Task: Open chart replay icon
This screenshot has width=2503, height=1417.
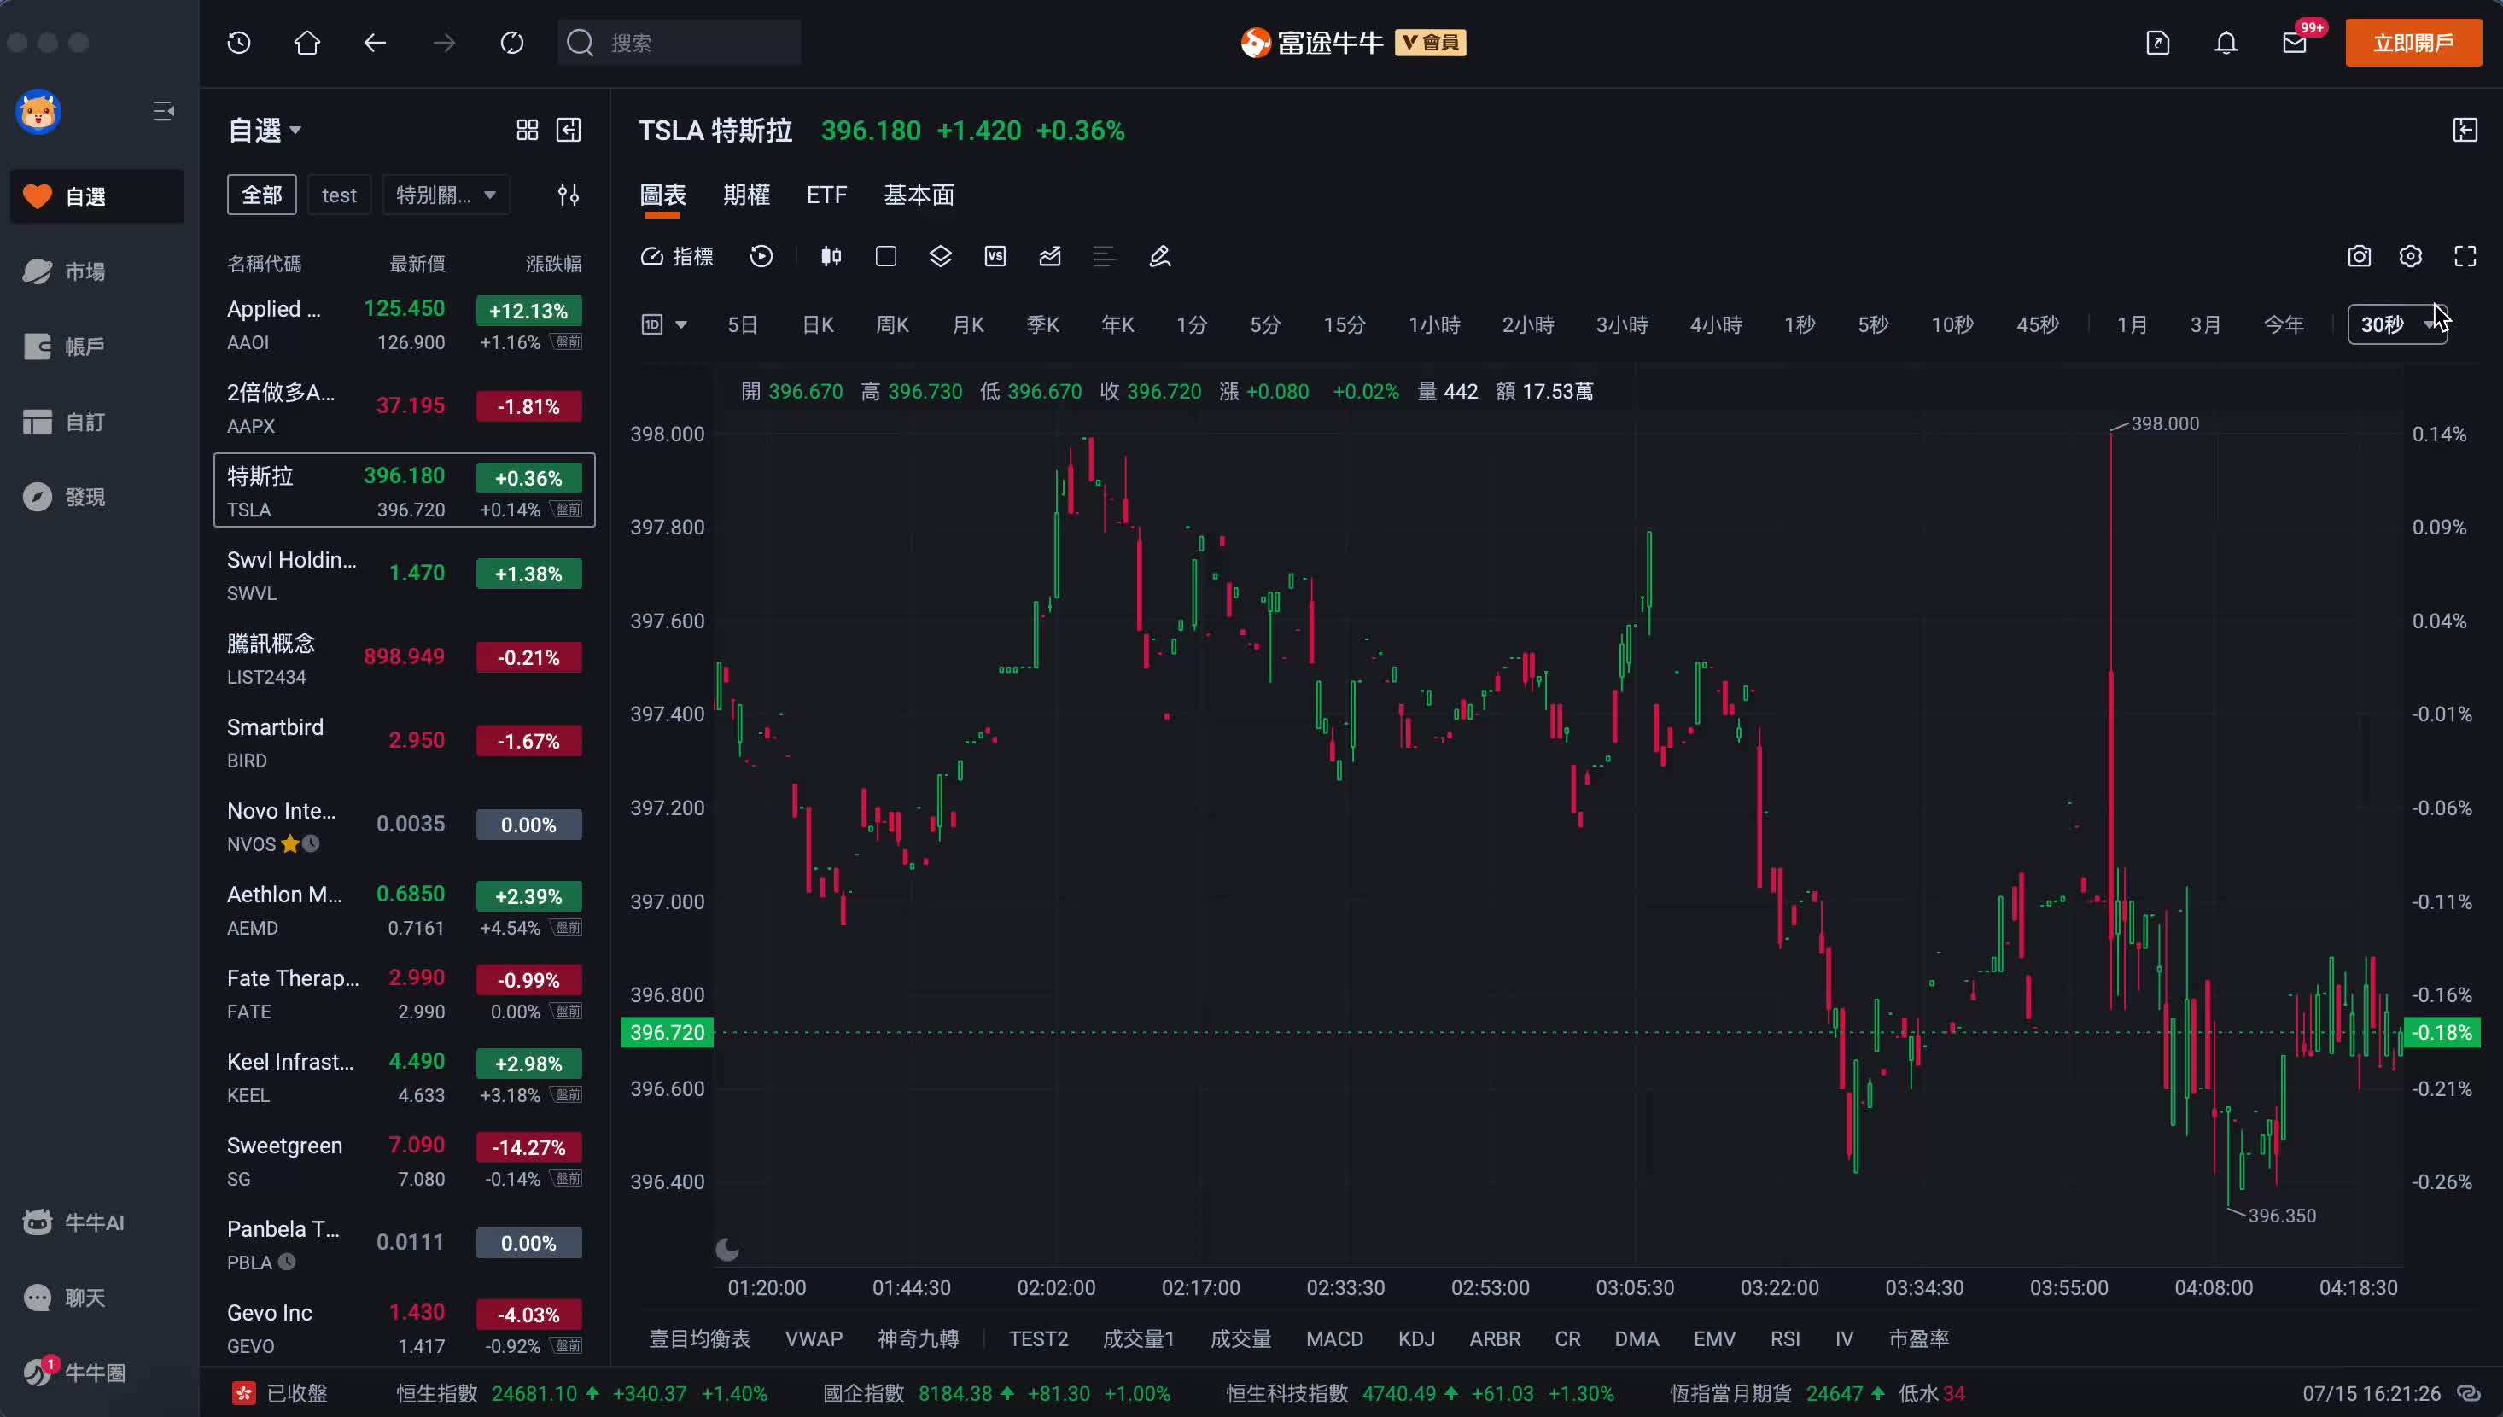Action: point(761,257)
